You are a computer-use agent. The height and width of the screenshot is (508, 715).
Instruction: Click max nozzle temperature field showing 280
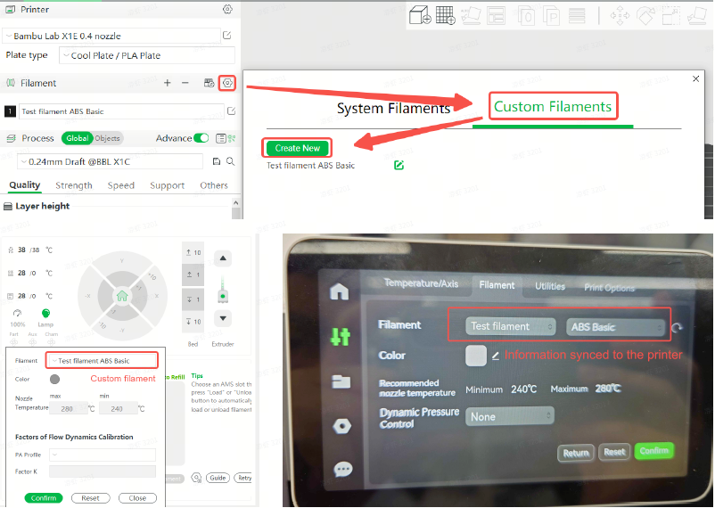tap(69, 408)
